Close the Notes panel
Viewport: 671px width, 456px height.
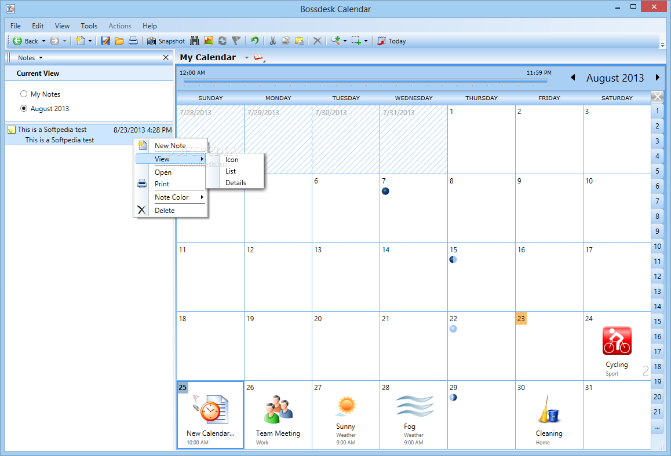[x=166, y=57]
